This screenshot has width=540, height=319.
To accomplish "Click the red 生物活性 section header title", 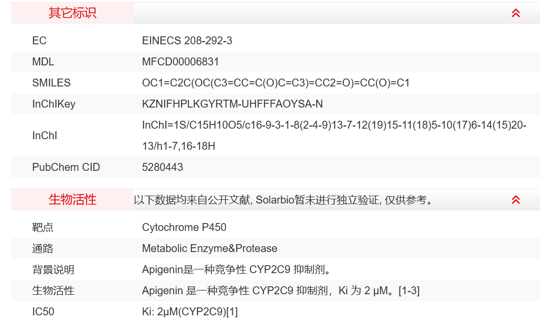I will tap(72, 200).
